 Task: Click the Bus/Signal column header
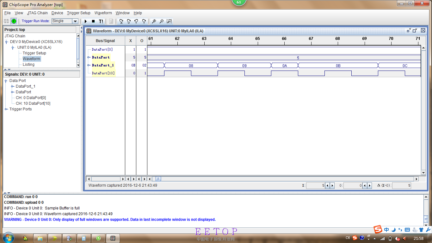tap(105, 41)
